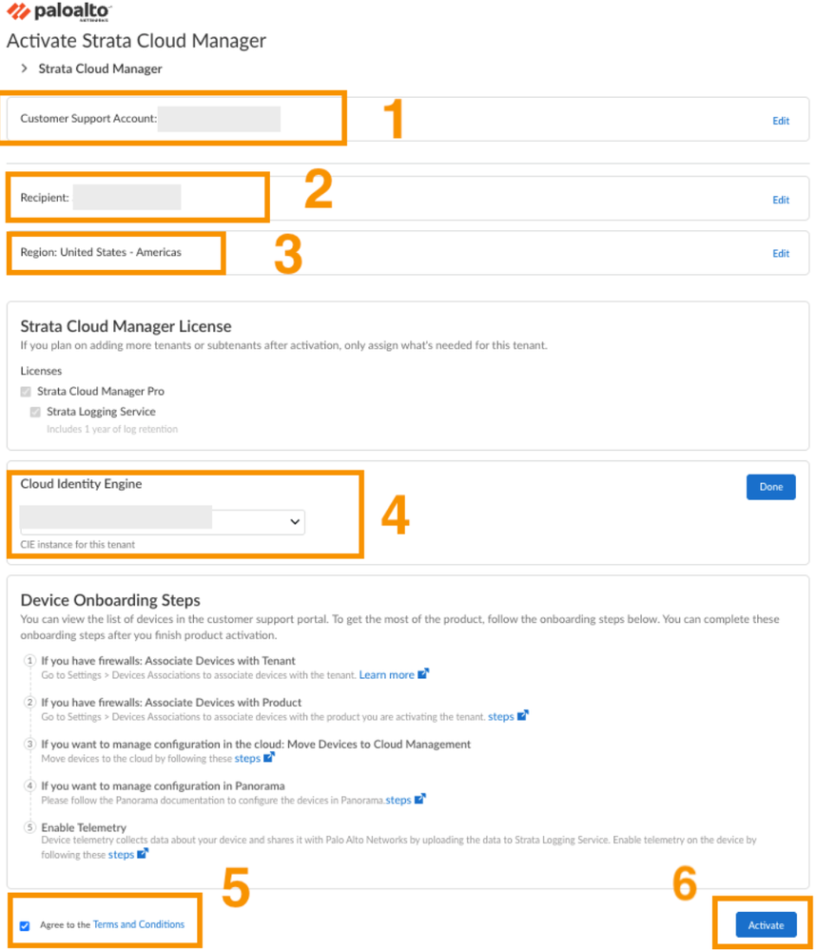This screenshot has width=816, height=950.
Task: Click external-link icon for Cloud Management steps
Action: 269,758
